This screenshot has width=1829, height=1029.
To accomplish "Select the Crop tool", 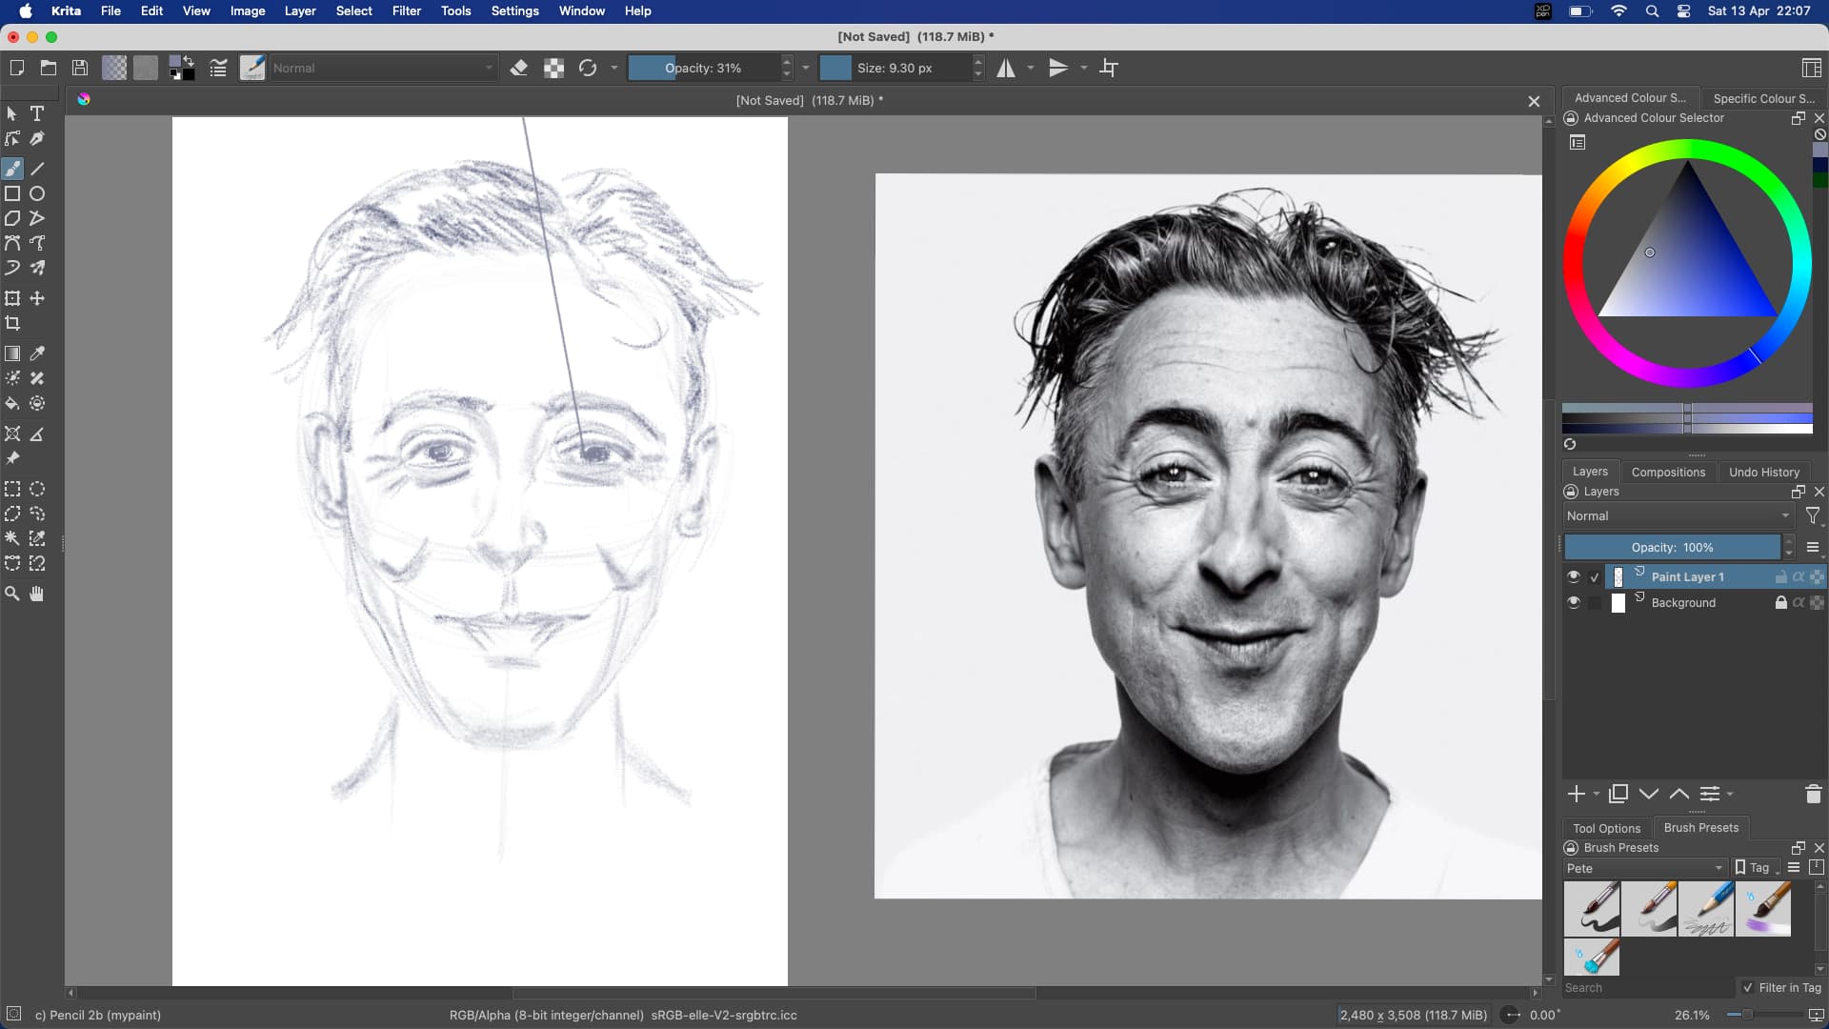I will [x=12, y=324].
